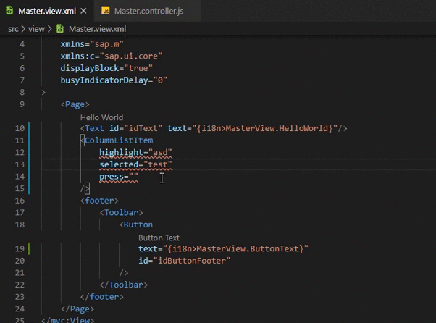Click the closing </Page> tag
436x323 pixels.
(77, 309)
